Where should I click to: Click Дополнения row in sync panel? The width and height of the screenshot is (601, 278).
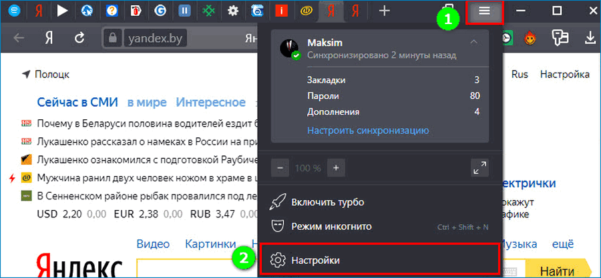click(393, 112)
